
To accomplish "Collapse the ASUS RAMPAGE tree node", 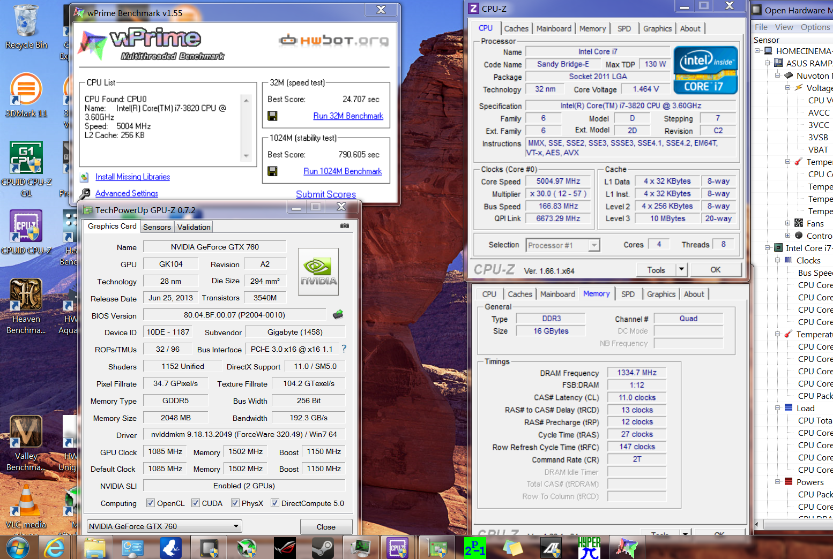I will tap(768, 63).
